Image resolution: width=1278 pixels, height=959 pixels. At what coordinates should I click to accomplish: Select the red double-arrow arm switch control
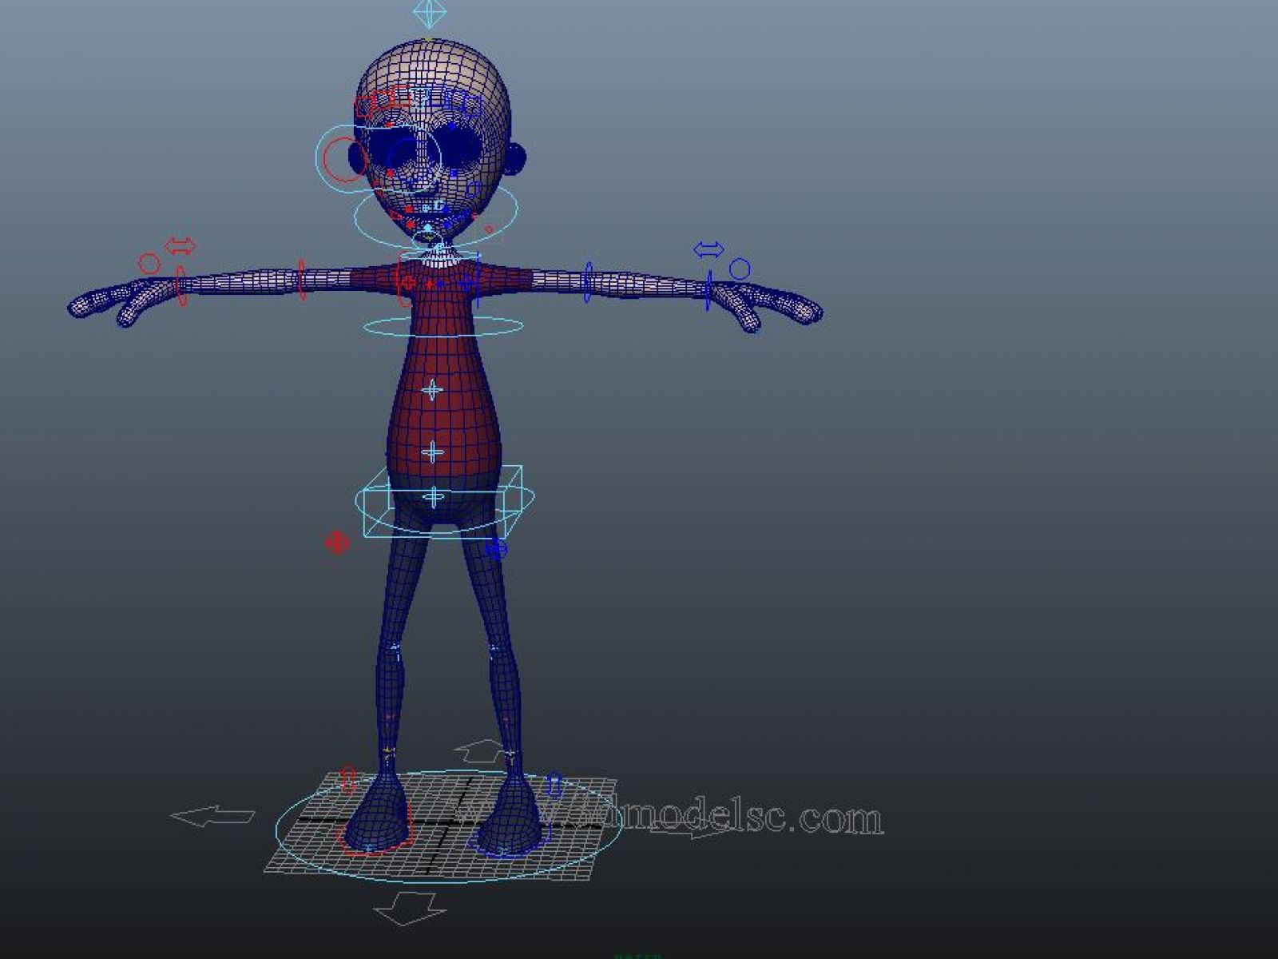tap(180, 245)
